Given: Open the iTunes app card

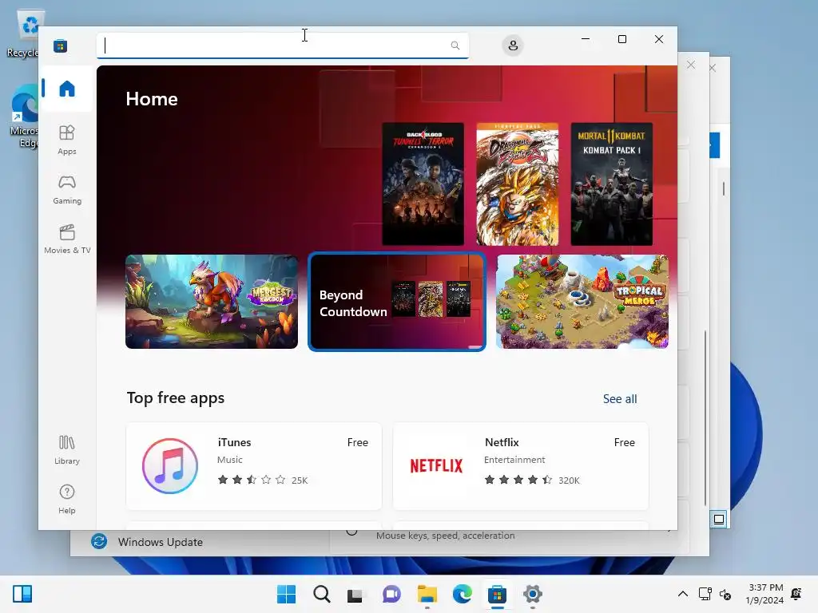Looking at the screenshot, I should 253,466.
